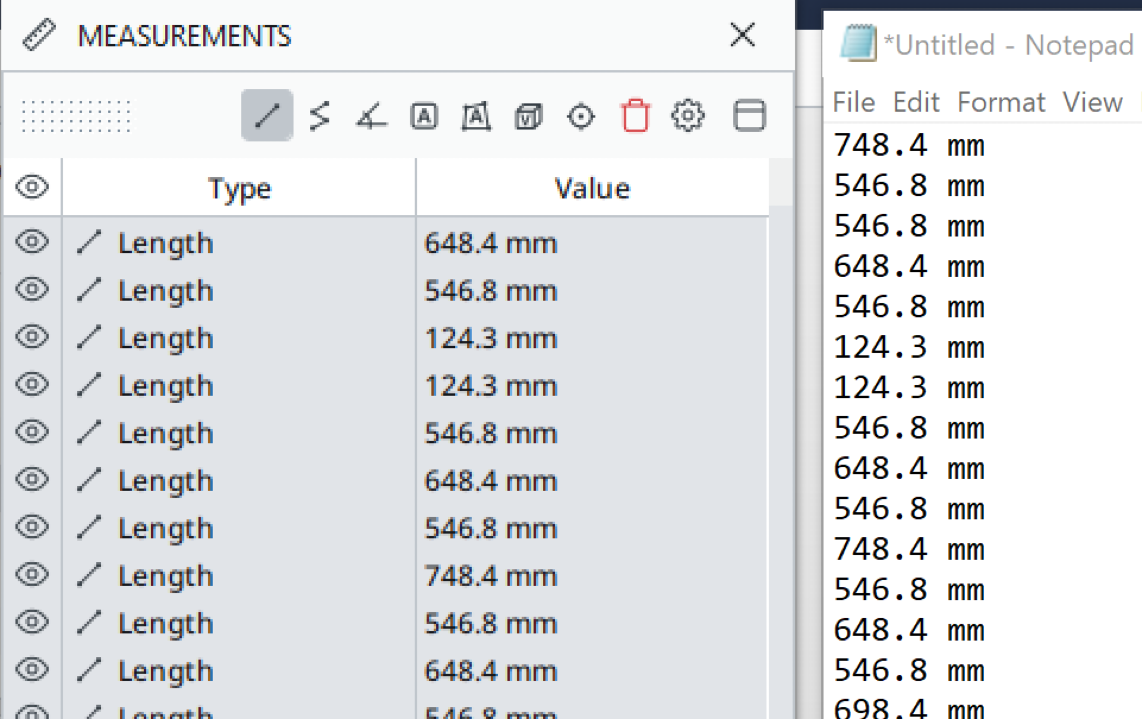The width and height of the screenshot is (1142, 719).
Task: Click the ruler icon beside MEASUREMENTS title
Action: click(x=39, y=34)
